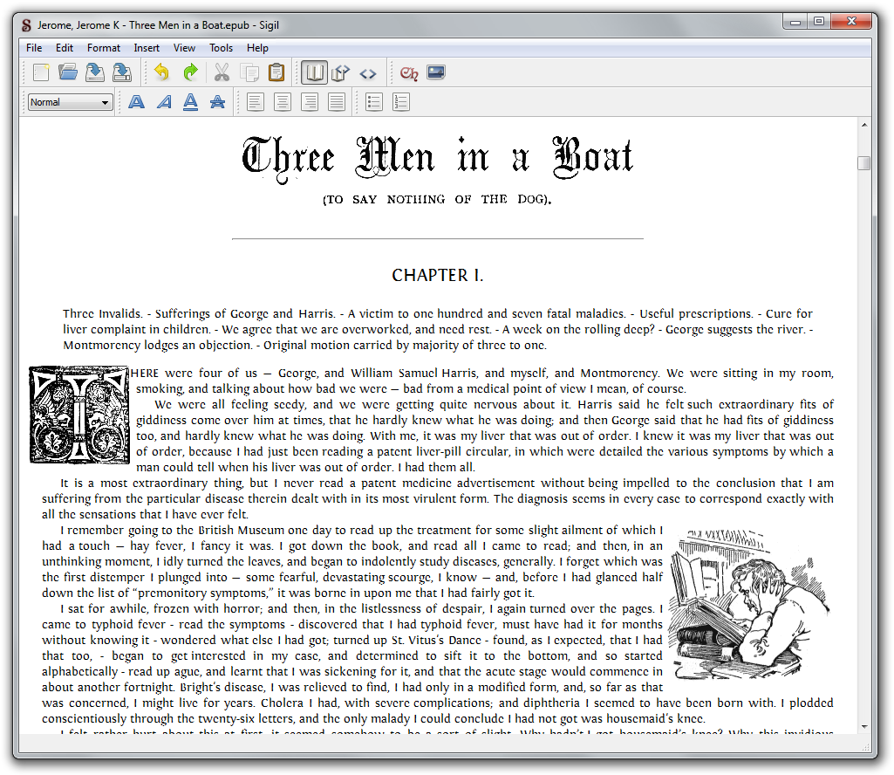The image size is (894, 775).
Task: Open the Help menu
Action: coord(257,48)
